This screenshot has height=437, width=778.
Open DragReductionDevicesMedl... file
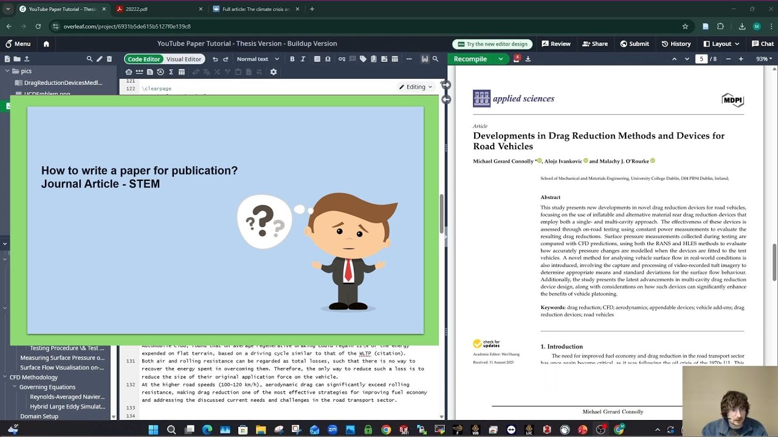click(63, 83)
